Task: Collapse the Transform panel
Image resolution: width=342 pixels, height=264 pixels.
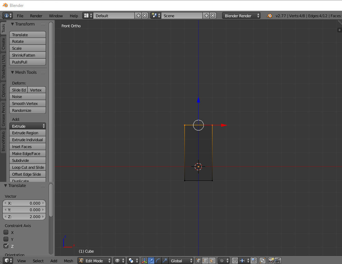Action: 12,24
